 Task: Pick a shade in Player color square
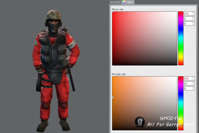tap(145, 39)
